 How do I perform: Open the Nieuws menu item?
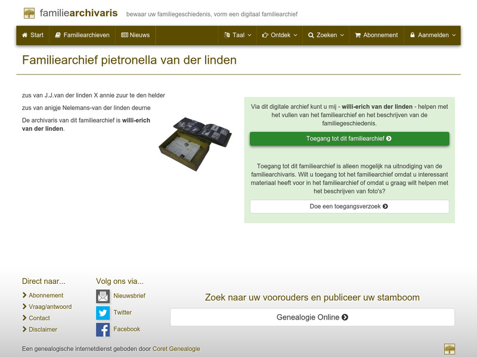(134, 35)
